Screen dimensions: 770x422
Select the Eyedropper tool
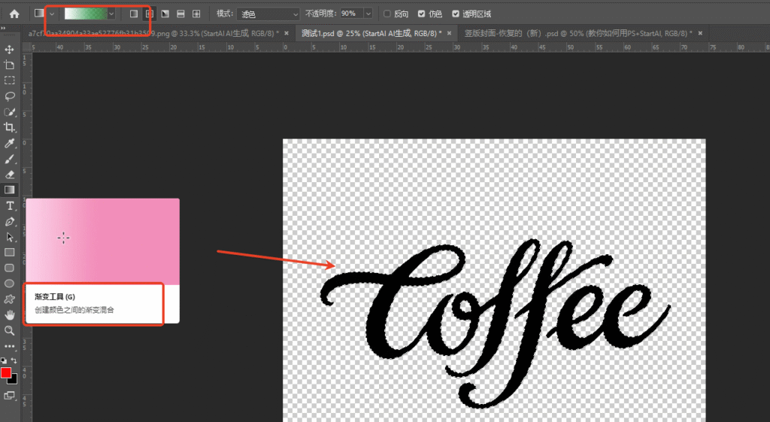click(10, 143)
